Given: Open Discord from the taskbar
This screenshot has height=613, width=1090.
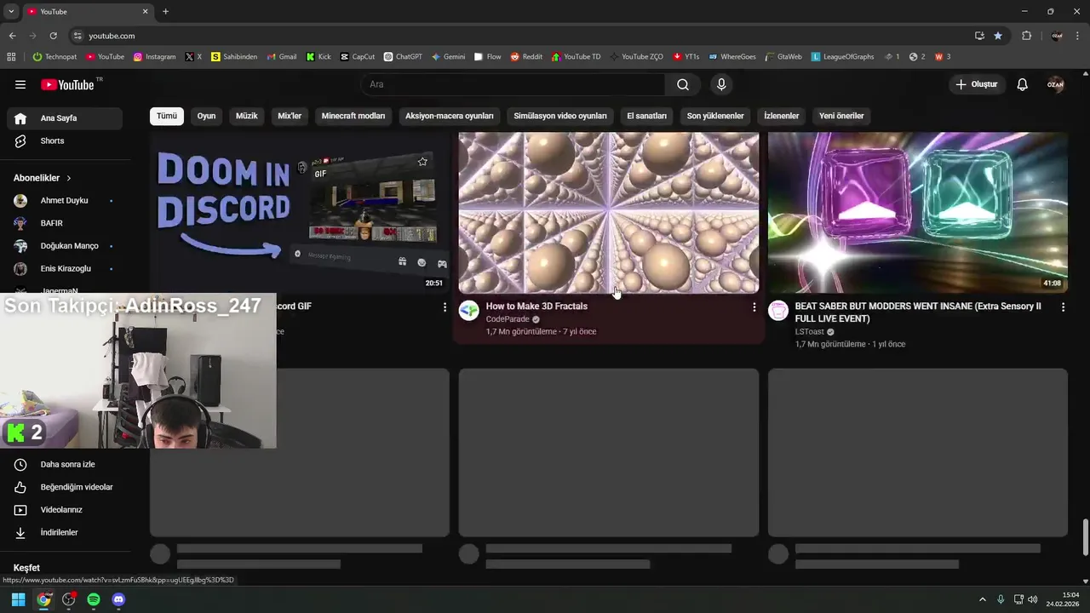Looking at the screenshot, I should [x=118, y=599].
